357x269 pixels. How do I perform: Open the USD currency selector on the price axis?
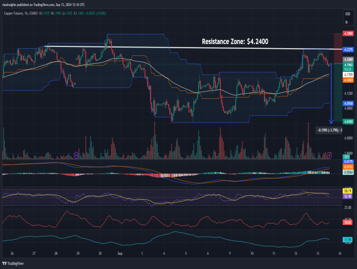pos(347,14)
